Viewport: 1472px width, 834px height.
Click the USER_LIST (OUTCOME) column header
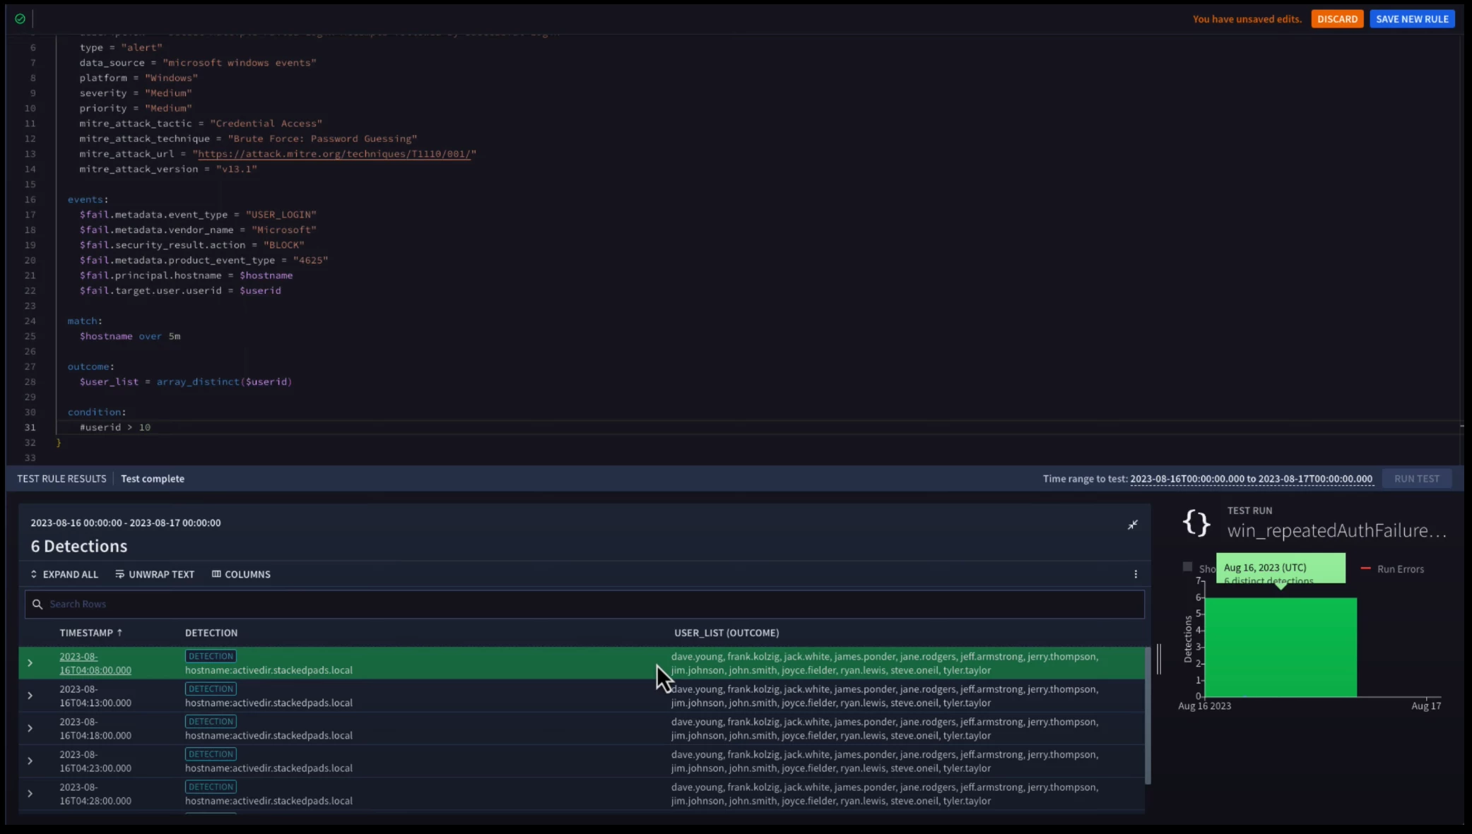[x=726, y=633]
